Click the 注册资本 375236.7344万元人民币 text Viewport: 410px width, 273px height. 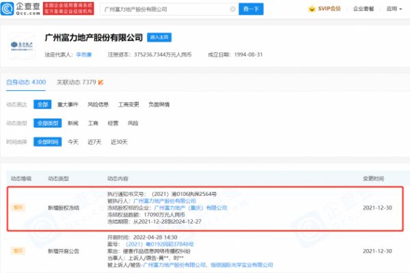(x=150, y=55)
